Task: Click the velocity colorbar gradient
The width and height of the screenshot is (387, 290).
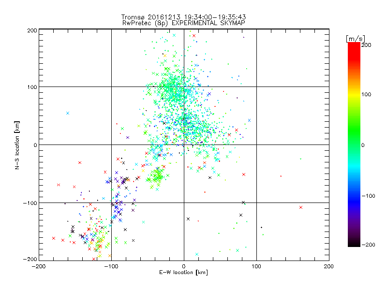Action: point(354,145)
